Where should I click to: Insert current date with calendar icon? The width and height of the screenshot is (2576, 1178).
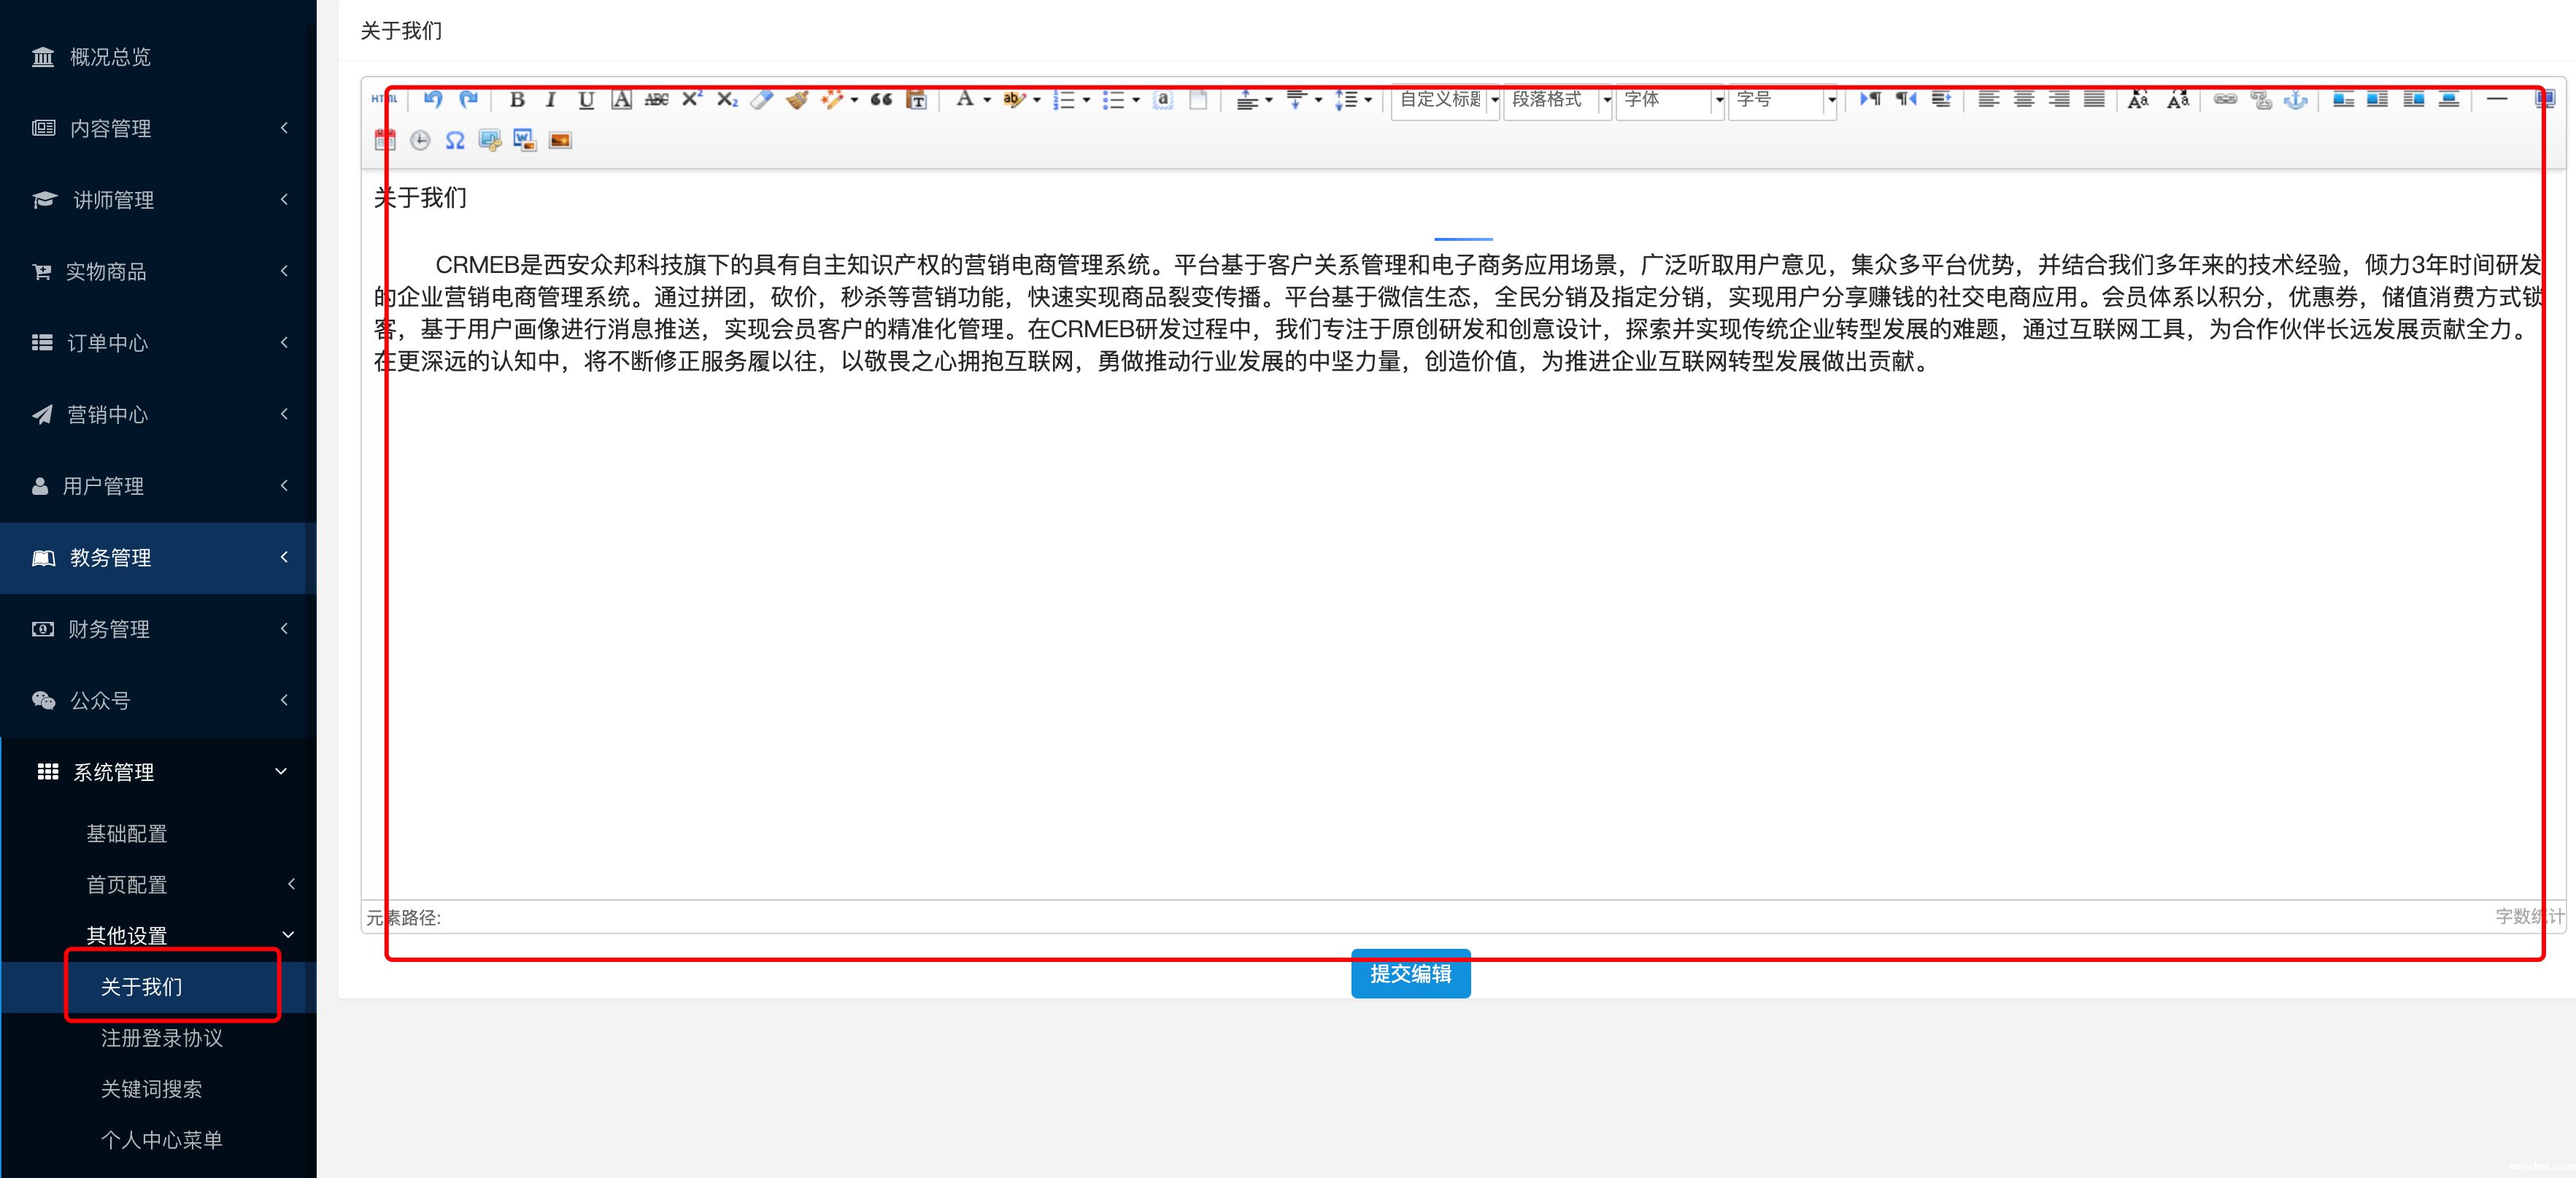pyautogui.click(x=385, y=140)
